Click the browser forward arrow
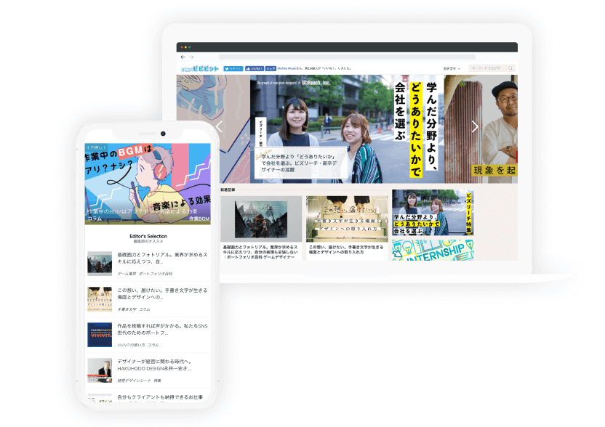Screen dimensions: 605x427 [192, 57]
